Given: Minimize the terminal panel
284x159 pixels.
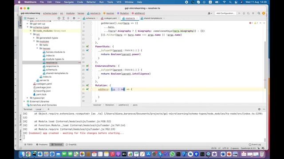Looking at the screenshot, I should (x=264, y=109).
